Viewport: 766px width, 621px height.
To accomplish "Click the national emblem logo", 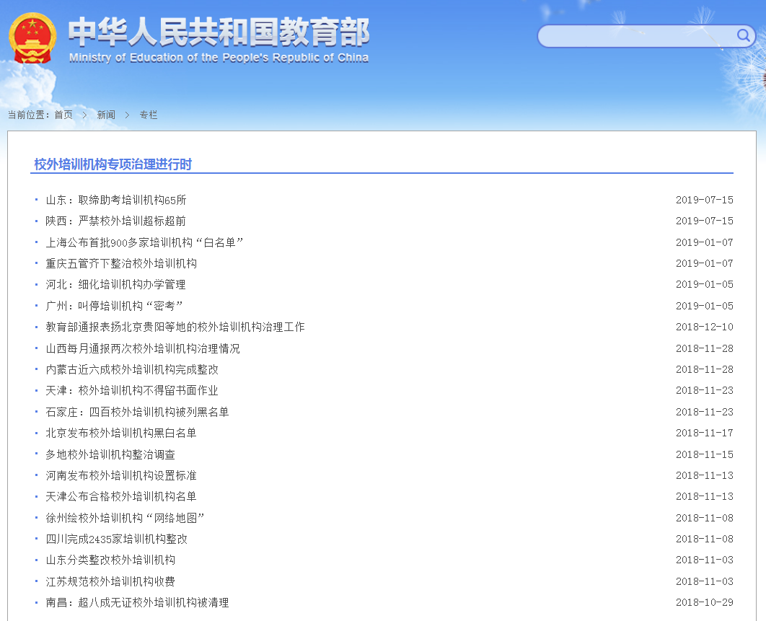I will [32, 38].
